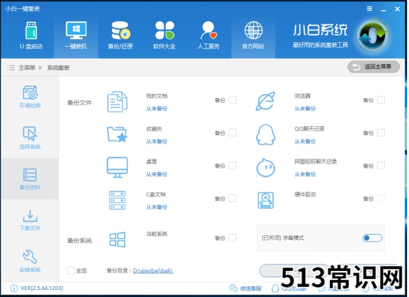Click the 系统重装 breadcrumb text
Screen dimensions: 409x297
point(58,68)
